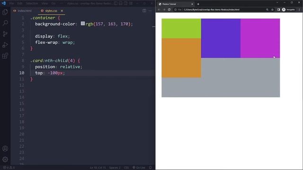Toggle primary side bar layout icon

coord(116,3)
